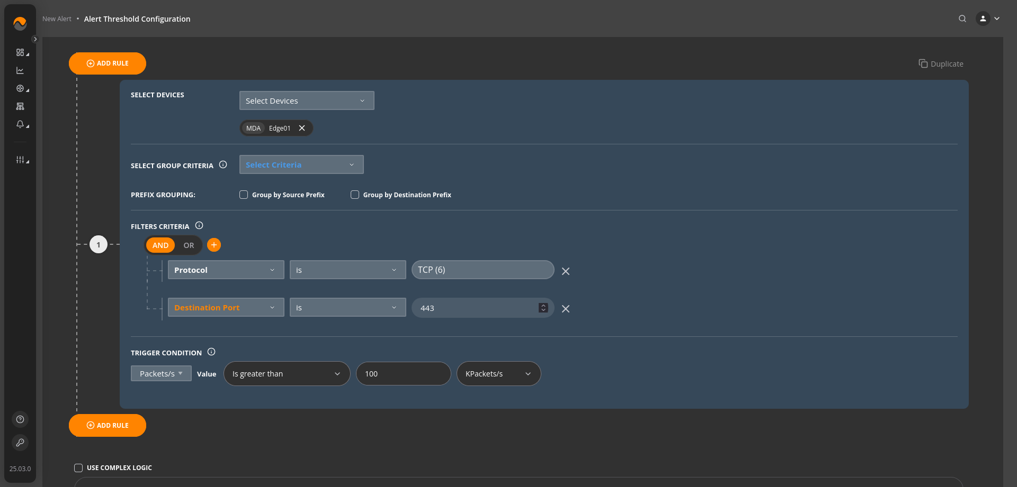Check Group by Destination Prefix
Screen dimensions: 1017x487
[355, 195]
